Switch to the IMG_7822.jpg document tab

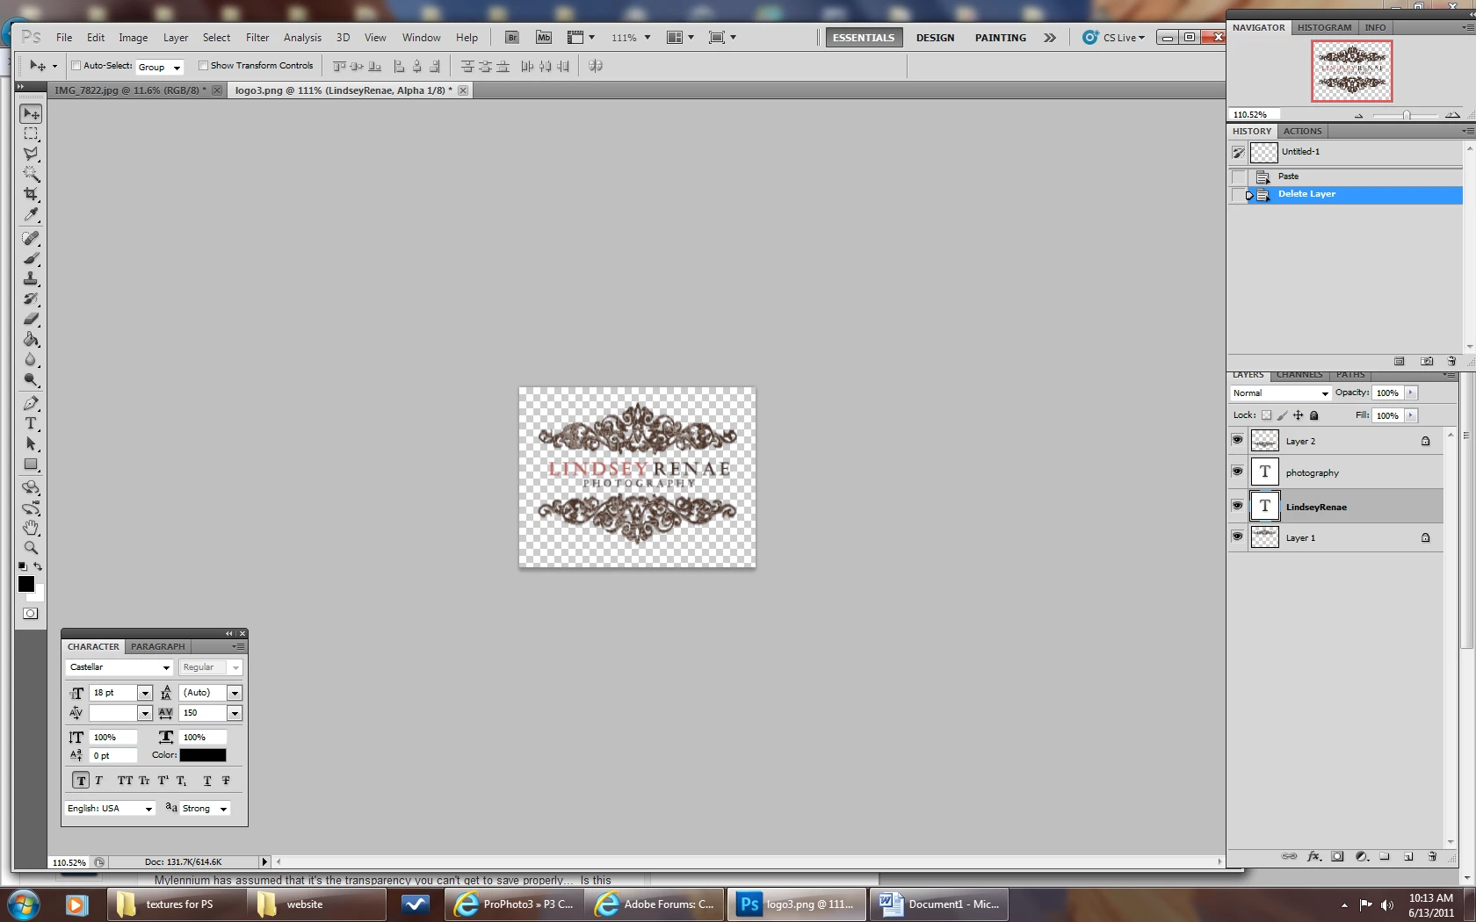click(x=130, y=90)
